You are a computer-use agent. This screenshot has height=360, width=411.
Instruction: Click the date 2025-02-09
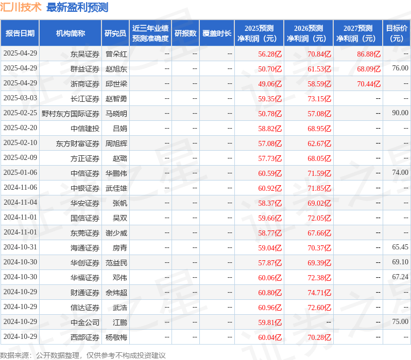click(21, 157)
